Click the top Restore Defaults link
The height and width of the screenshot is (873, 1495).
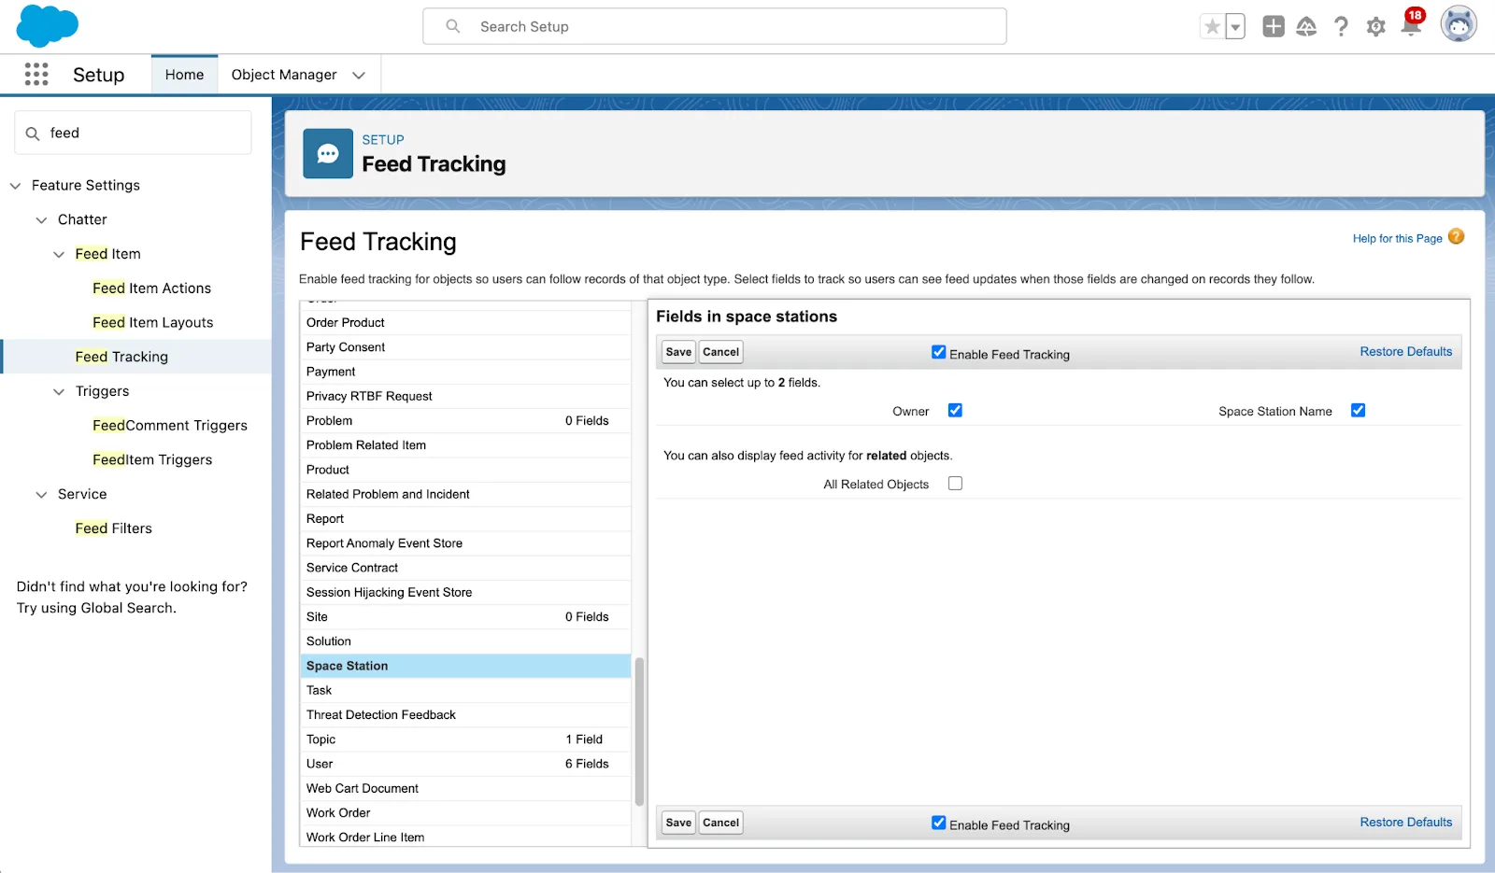tap(1405, 352)
